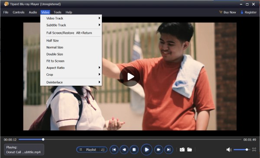
Task: Seek by clicking the unplayed progress track
Action: tap(143, 139)
